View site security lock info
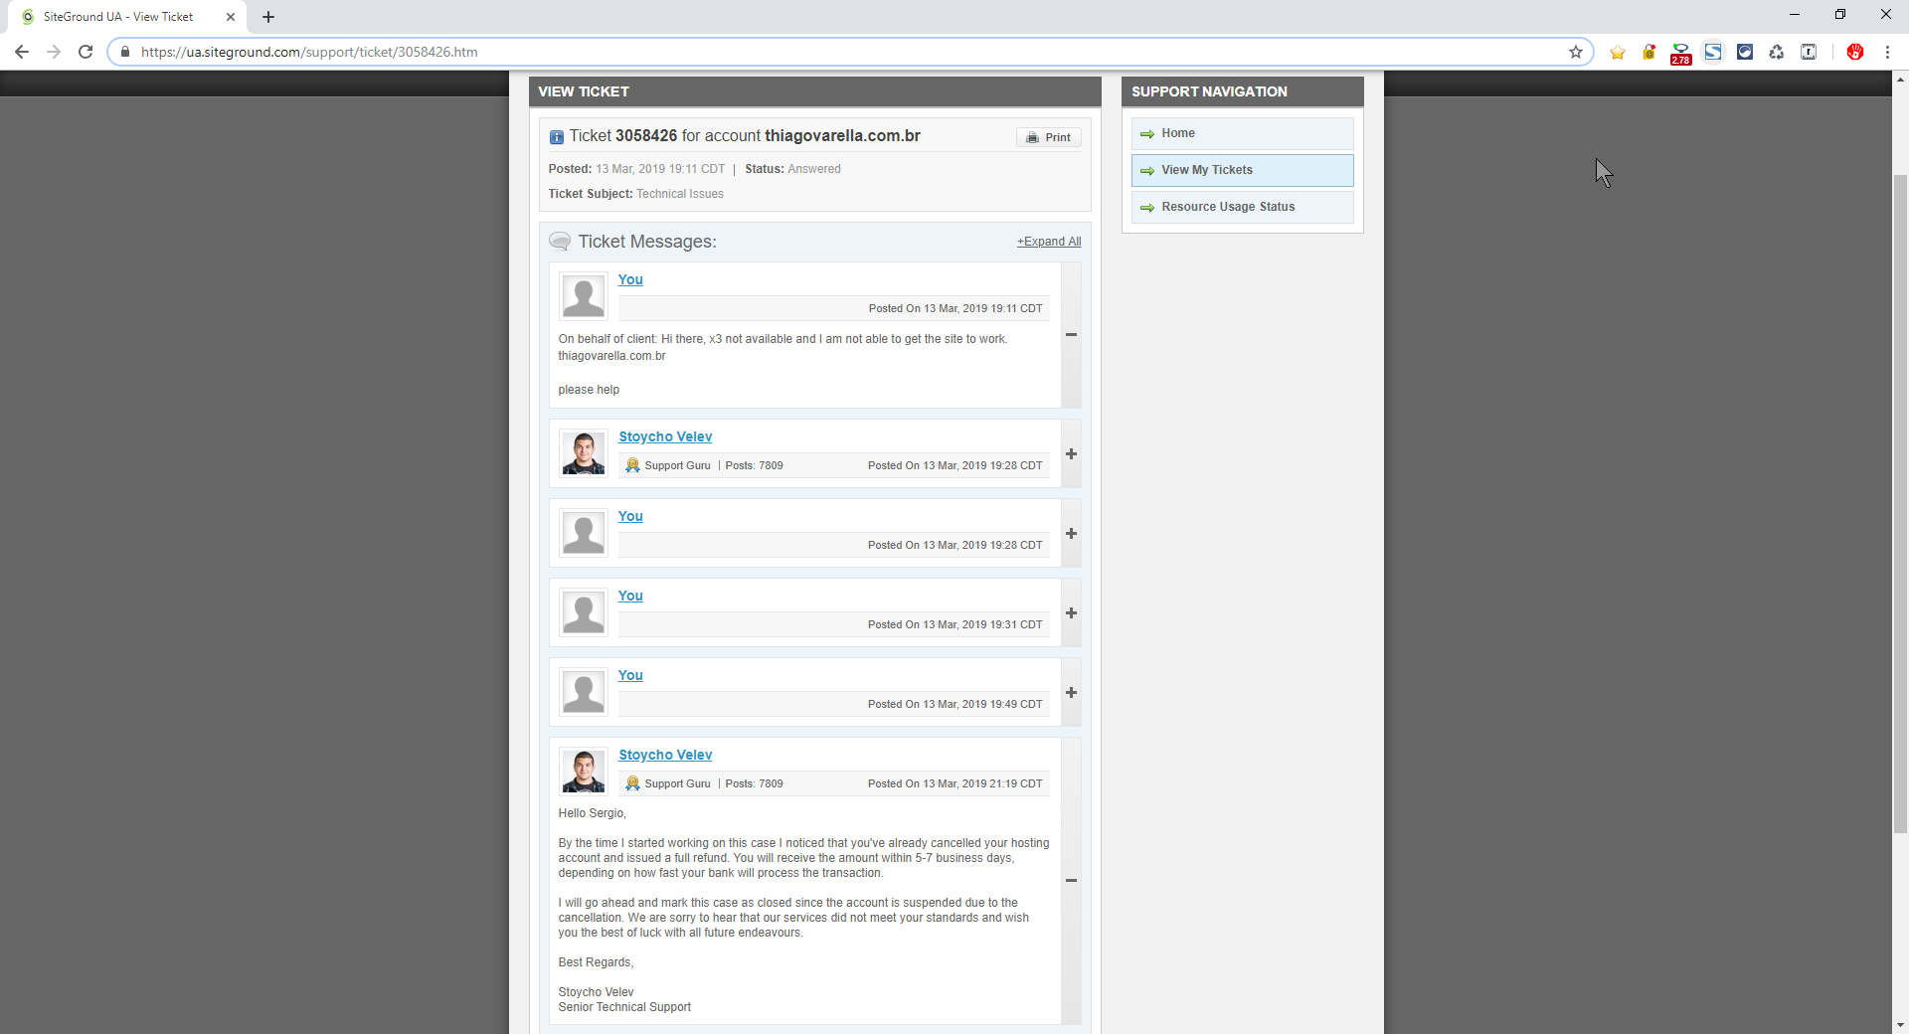 tap(125, 52)
